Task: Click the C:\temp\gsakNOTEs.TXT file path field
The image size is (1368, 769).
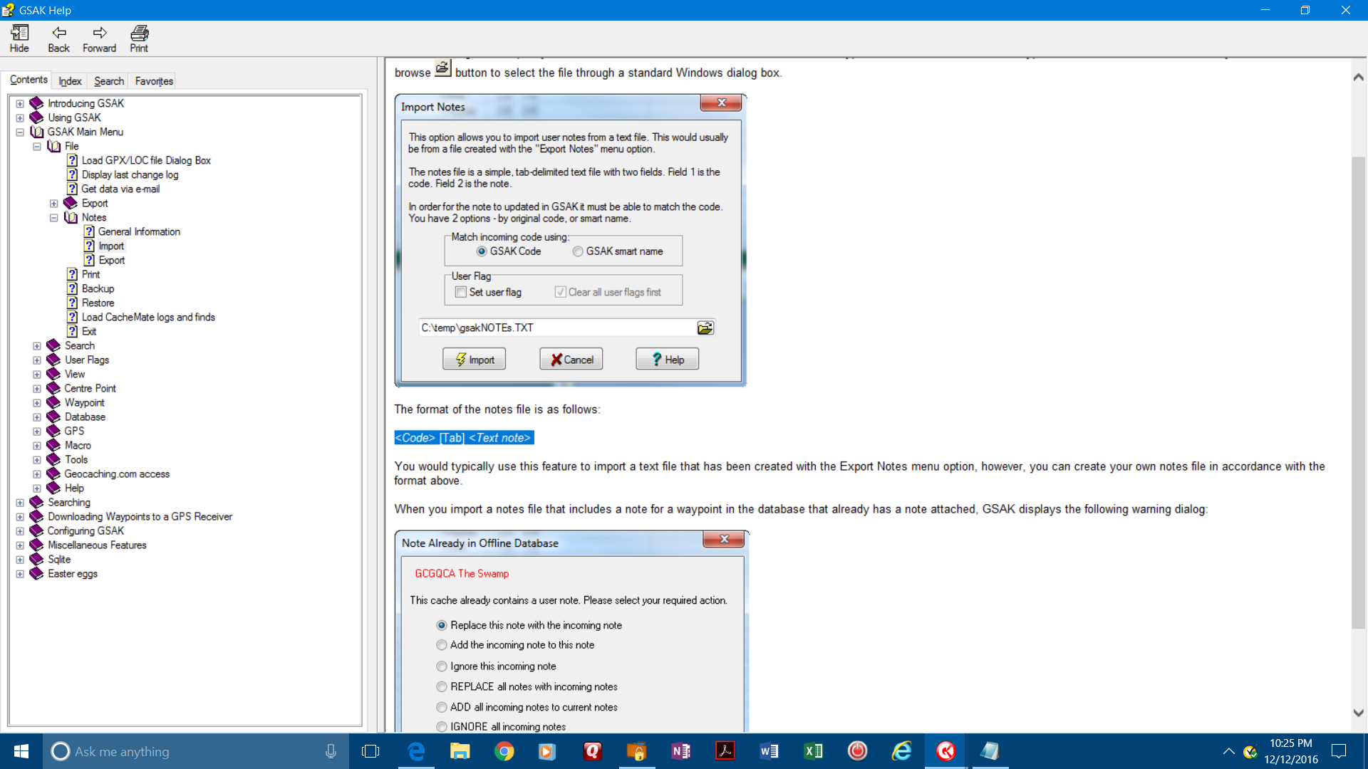Action: coord(557,328)
